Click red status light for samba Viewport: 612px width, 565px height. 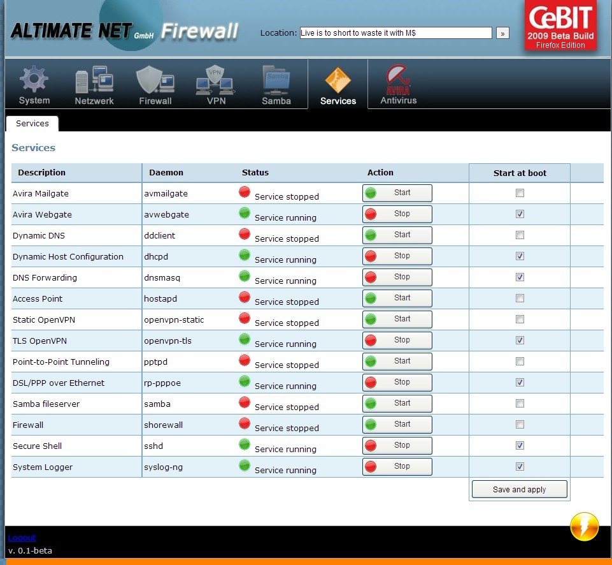245,402
